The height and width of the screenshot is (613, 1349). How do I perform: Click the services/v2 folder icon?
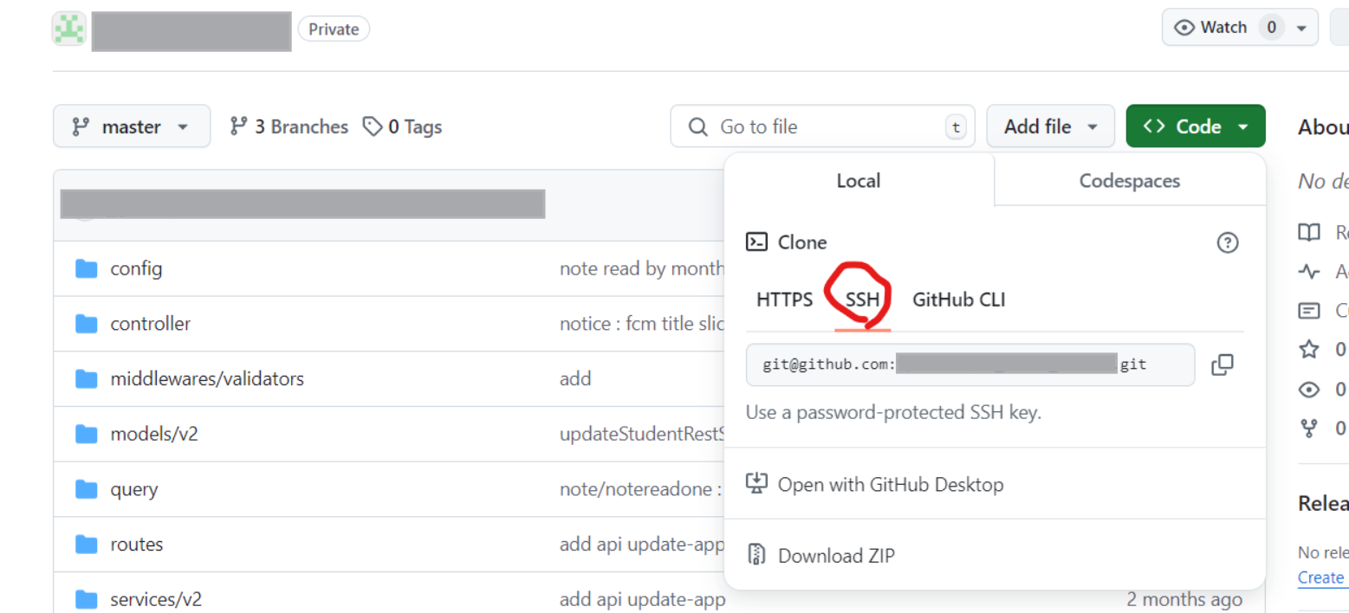click(86, 599)
